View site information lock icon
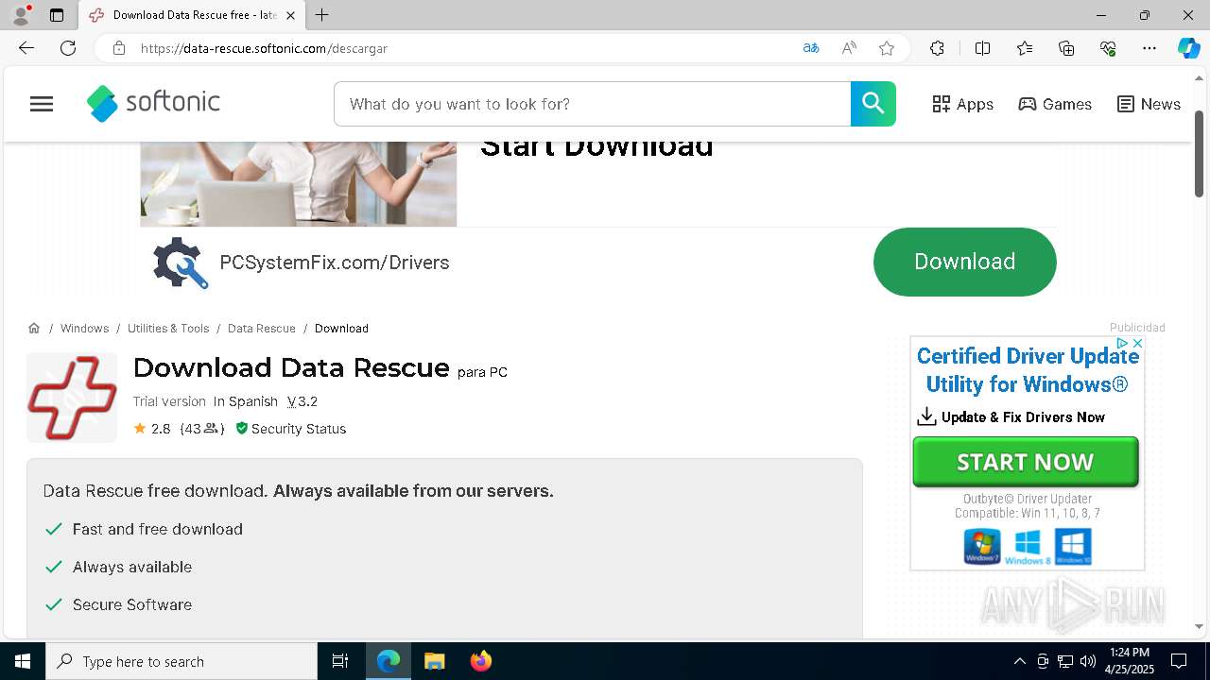Image resolution: width=1210 pixels, height=680 pixels. pos(118,48)
